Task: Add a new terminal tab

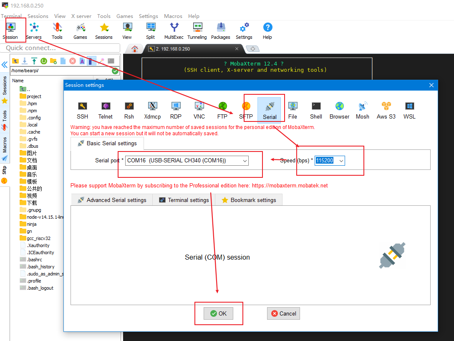Action: [x=253, y=49]
